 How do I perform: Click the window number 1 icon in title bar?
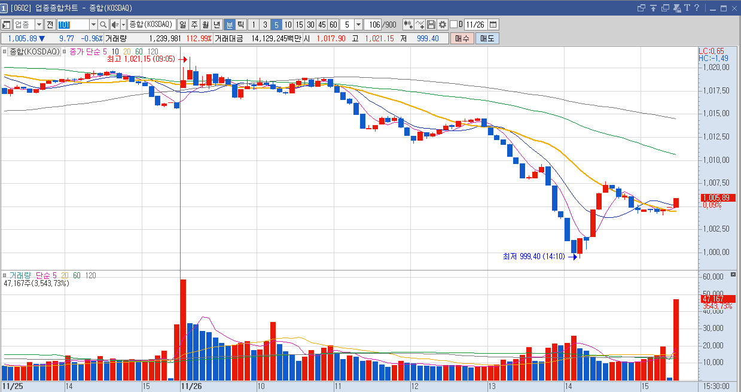4,8
